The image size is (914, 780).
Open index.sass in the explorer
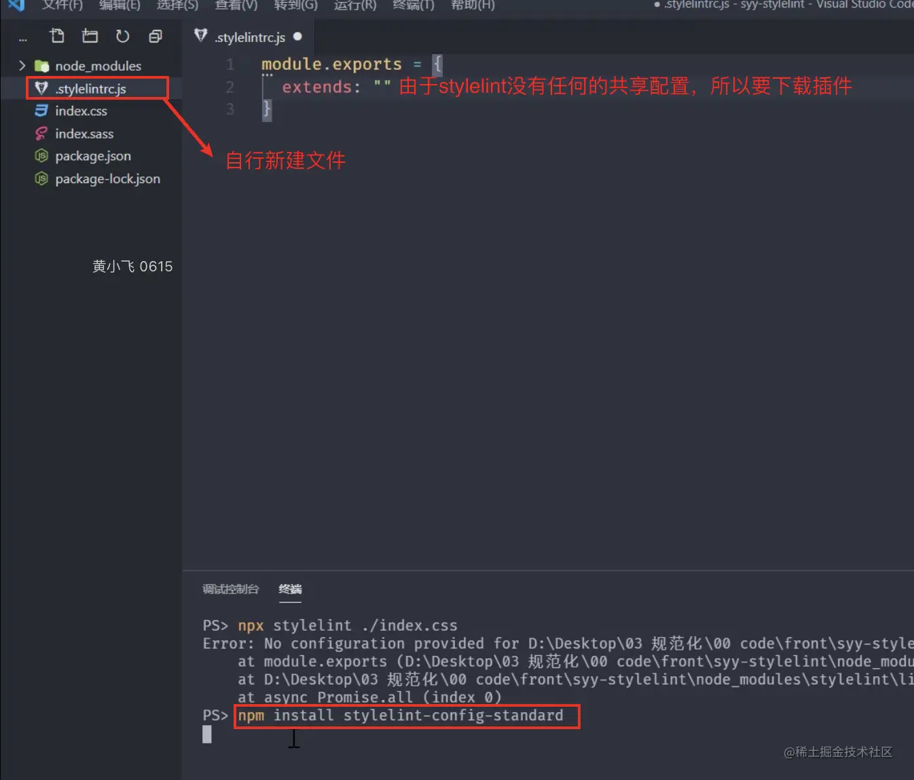tap(91, 134)
